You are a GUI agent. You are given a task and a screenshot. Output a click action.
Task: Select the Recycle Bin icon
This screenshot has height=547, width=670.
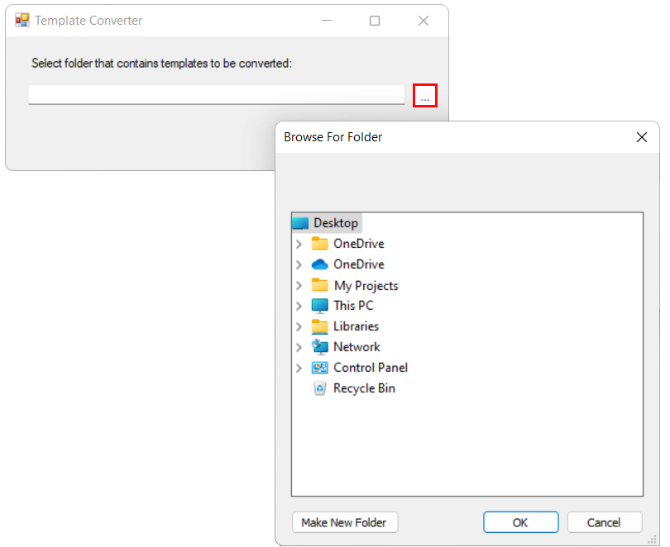319,388
